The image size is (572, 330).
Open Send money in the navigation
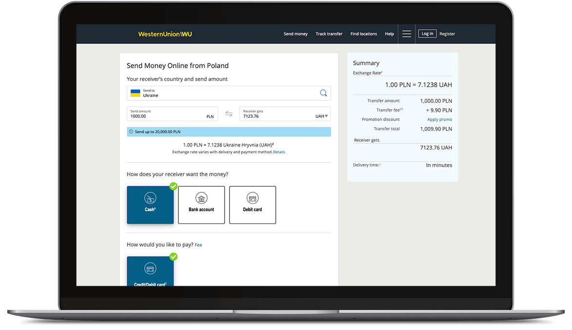(x=295, y=34)
